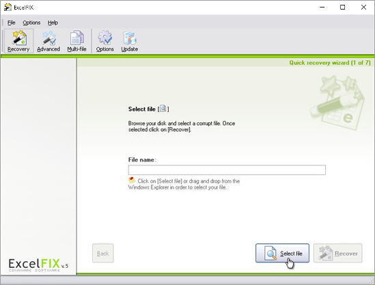Click the 'Browse your disk and select' instruction

click(x=182, y=126)
